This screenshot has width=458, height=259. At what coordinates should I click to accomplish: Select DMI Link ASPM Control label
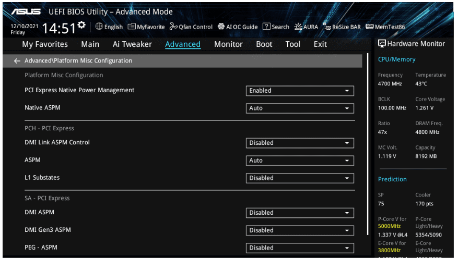57,142
